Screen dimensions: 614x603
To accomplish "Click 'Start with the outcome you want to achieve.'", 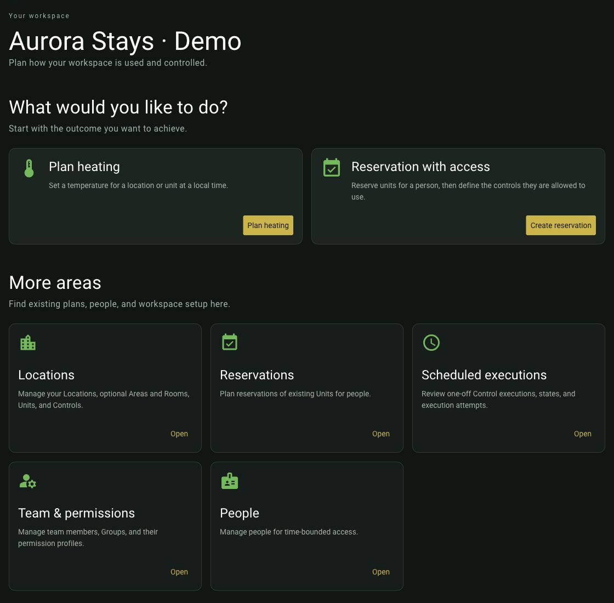I will (98, 128).
